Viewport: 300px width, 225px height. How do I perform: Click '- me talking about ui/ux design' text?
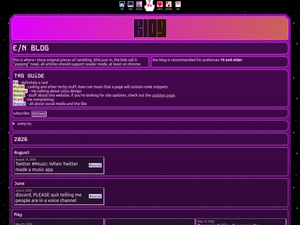coord(55,91)
